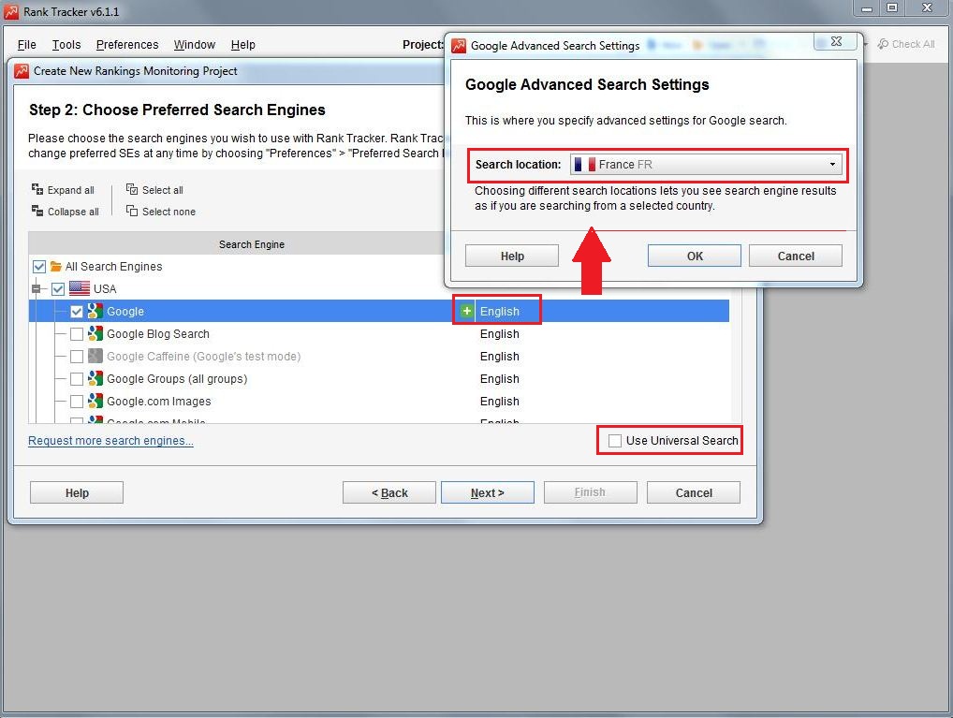The width and height of the screenshot is (953, 718).
Task: Click the Check All toolbar icon
Action: pyautogui.click(x=883, y=44)
